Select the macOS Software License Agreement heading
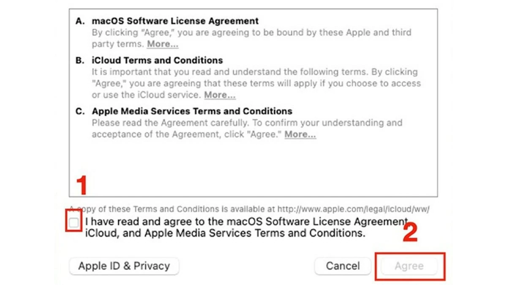507x285 pixels. pyautogui.click(x=174, y=21)
